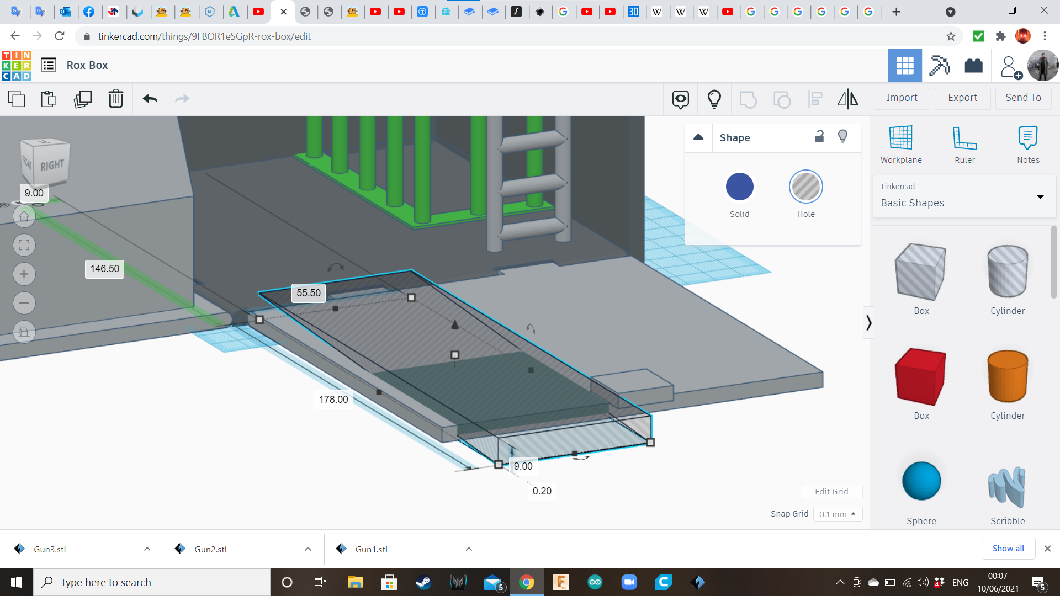The image size is (1060, 596).
Task: Collapse the Shape panel
Action: point(698,137)
